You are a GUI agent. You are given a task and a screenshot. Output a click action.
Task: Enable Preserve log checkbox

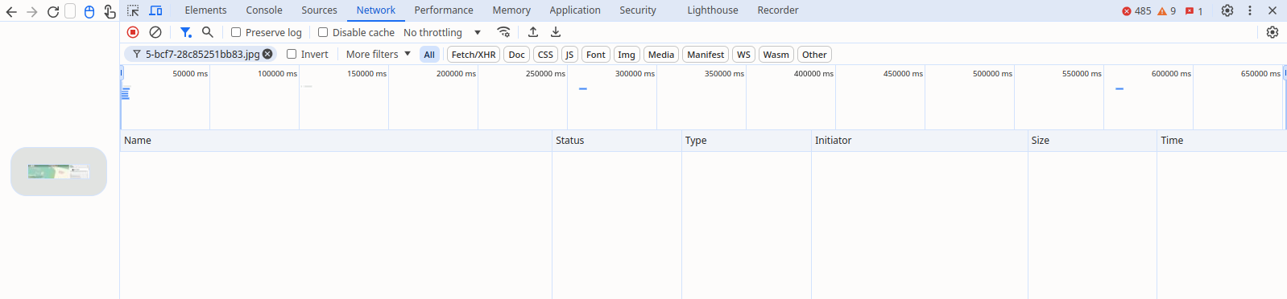point(236,32)
